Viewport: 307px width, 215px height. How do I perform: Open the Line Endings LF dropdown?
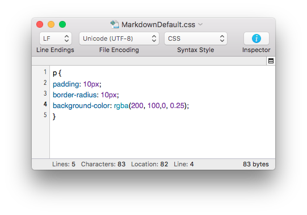click(56, 38)
